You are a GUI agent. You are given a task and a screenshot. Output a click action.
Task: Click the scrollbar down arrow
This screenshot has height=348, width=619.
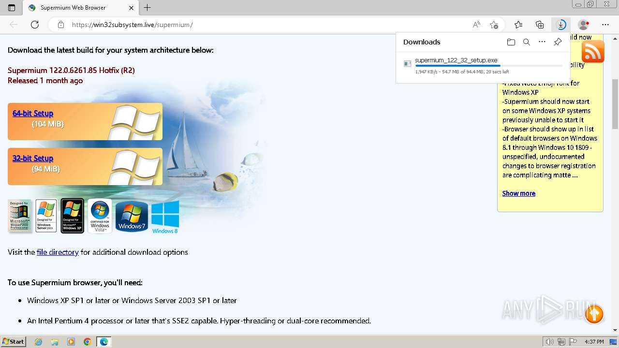pyautogui.click(x=615, y=330)
